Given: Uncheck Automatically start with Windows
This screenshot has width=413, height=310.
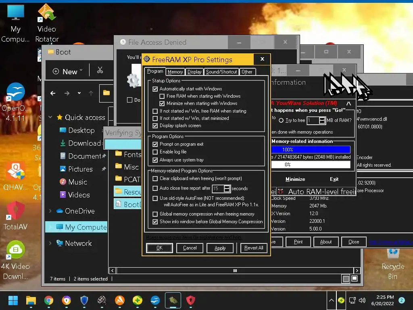Looking at the screenshot, I should [x=155, y=89].
